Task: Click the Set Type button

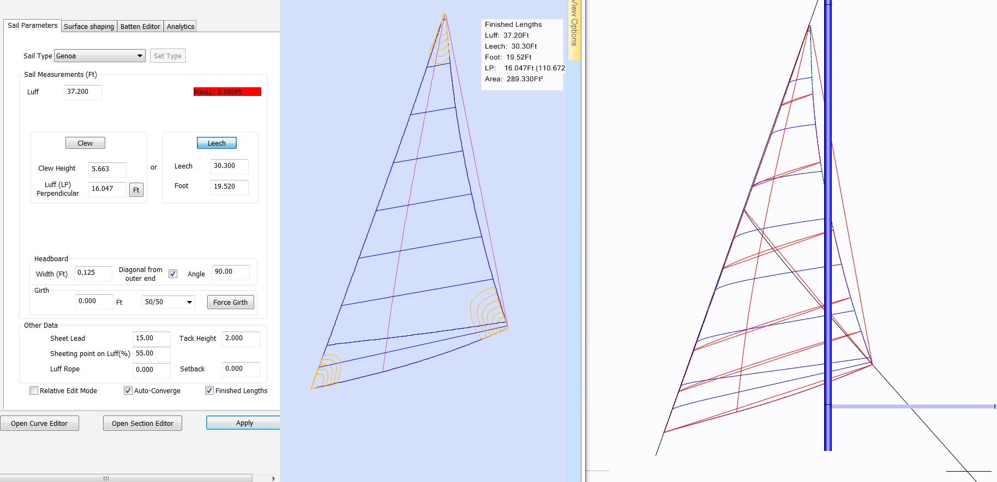Action: point(167,56)
